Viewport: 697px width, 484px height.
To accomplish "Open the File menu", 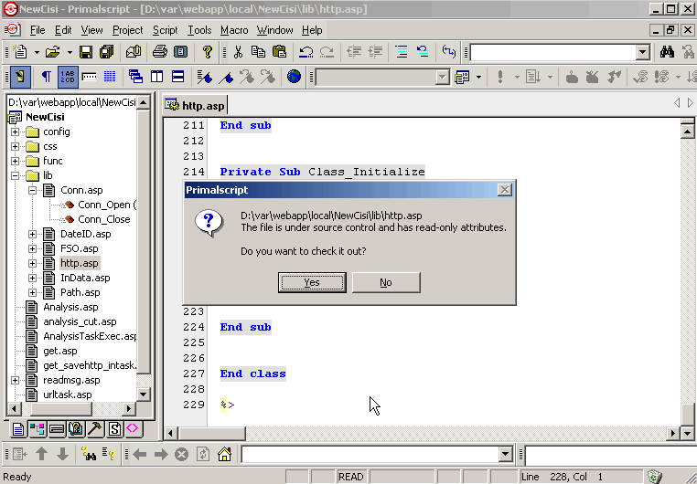I will click(x=38, y=30).
